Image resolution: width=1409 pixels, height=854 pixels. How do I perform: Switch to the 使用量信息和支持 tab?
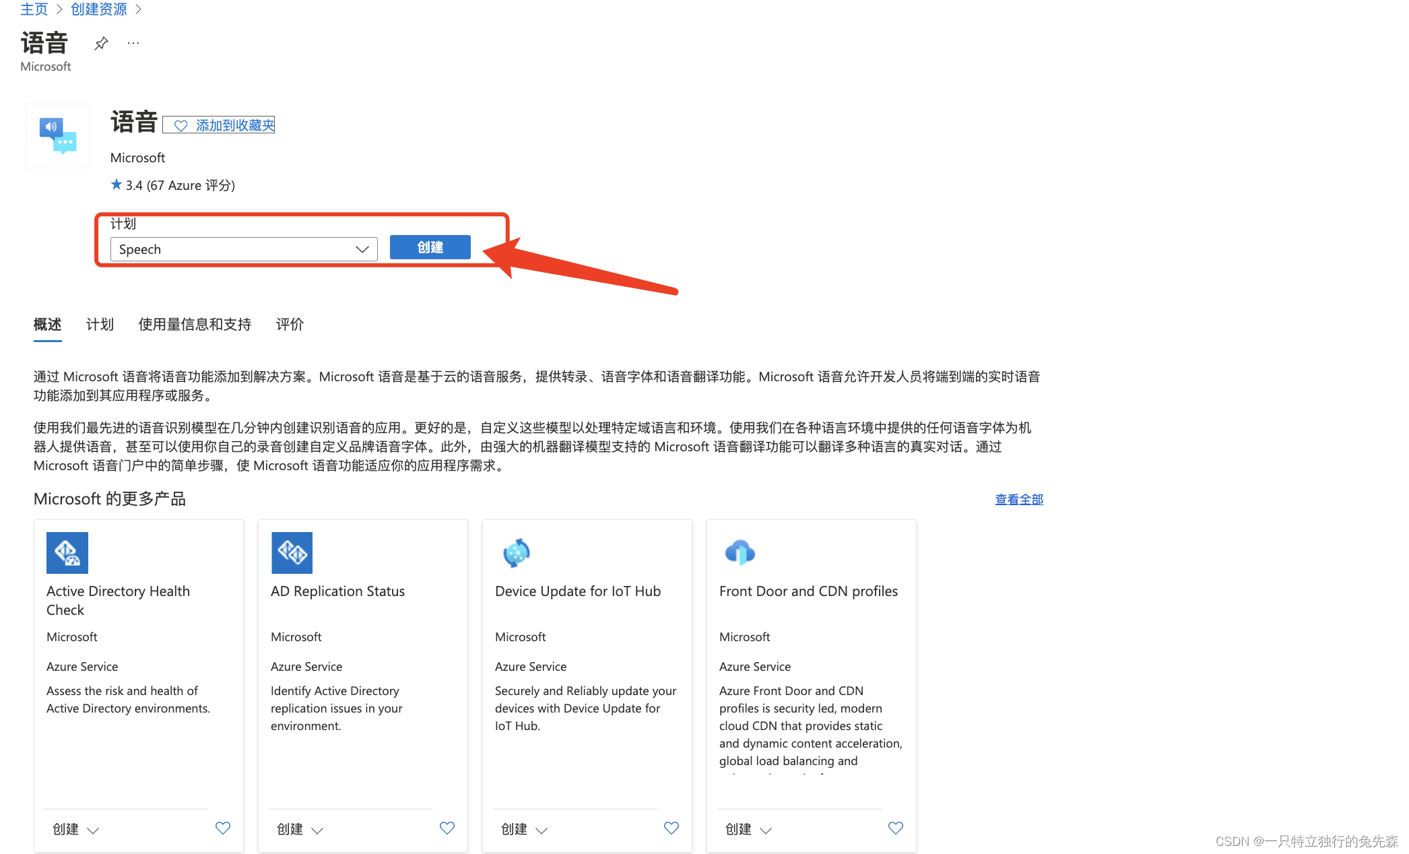195,325
